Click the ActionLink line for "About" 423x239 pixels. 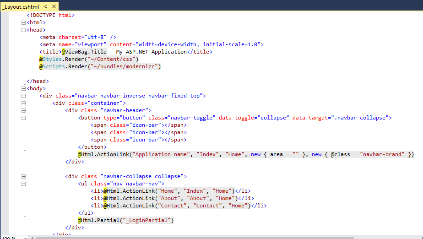[173, 198]
